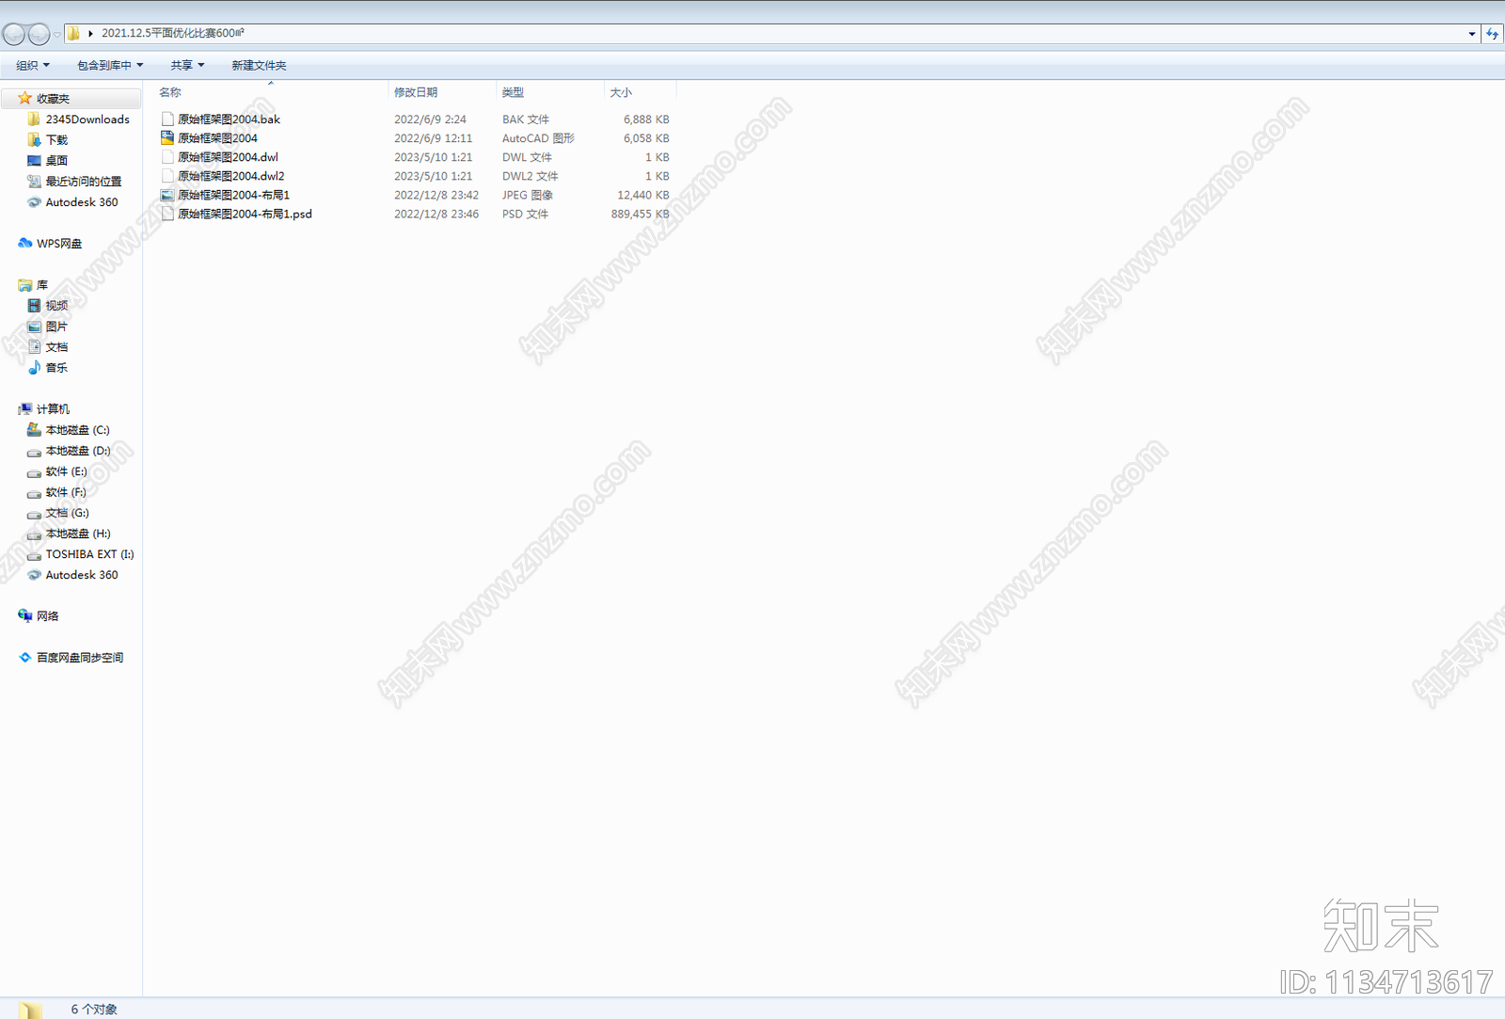Click the PSD 文件 type cell
This screenshot has height=1019, width=1505.
(x=525, y=214)
